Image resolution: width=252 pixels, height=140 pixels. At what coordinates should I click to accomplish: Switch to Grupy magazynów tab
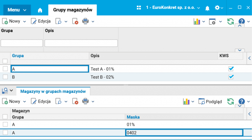click(x=73, y=10)
